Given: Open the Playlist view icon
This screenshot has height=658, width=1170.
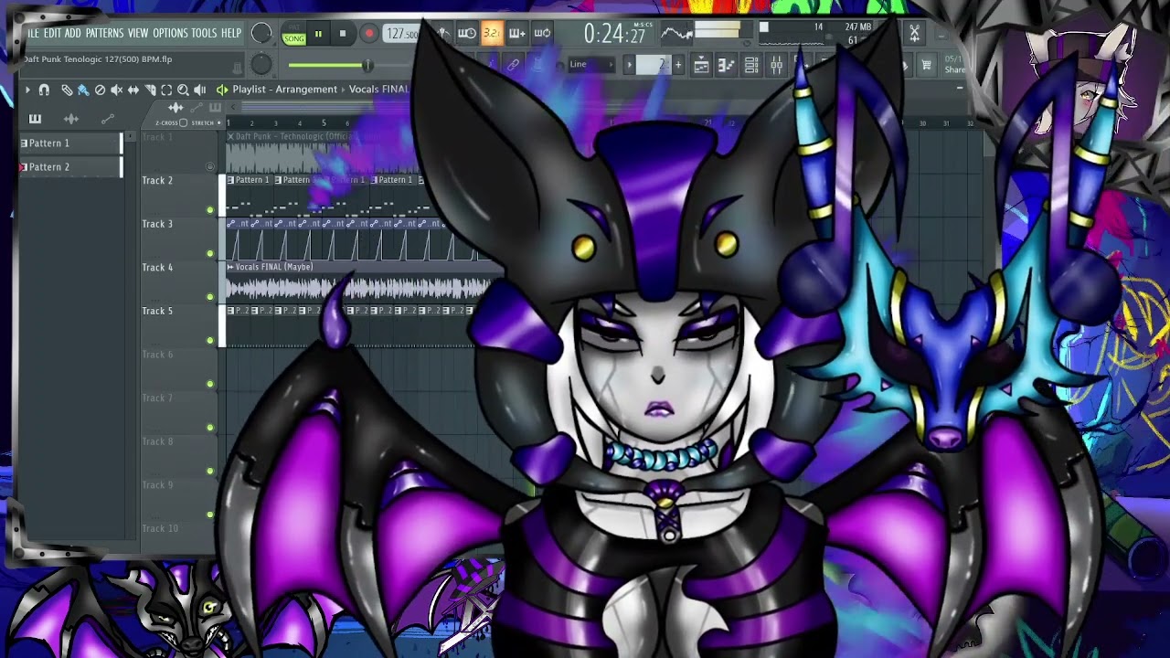Looking at the screenshot, I should (x=701, y=65).
